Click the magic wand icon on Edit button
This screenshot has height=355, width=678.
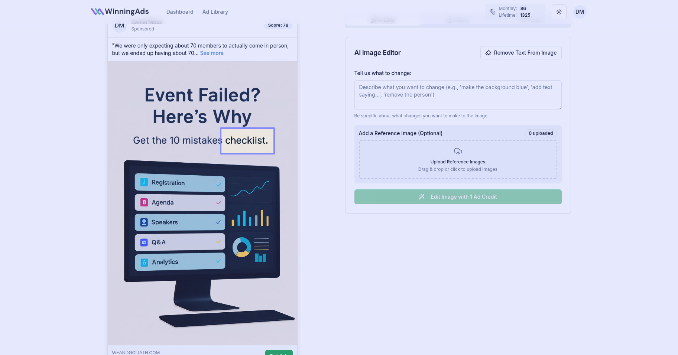(422, 197)
